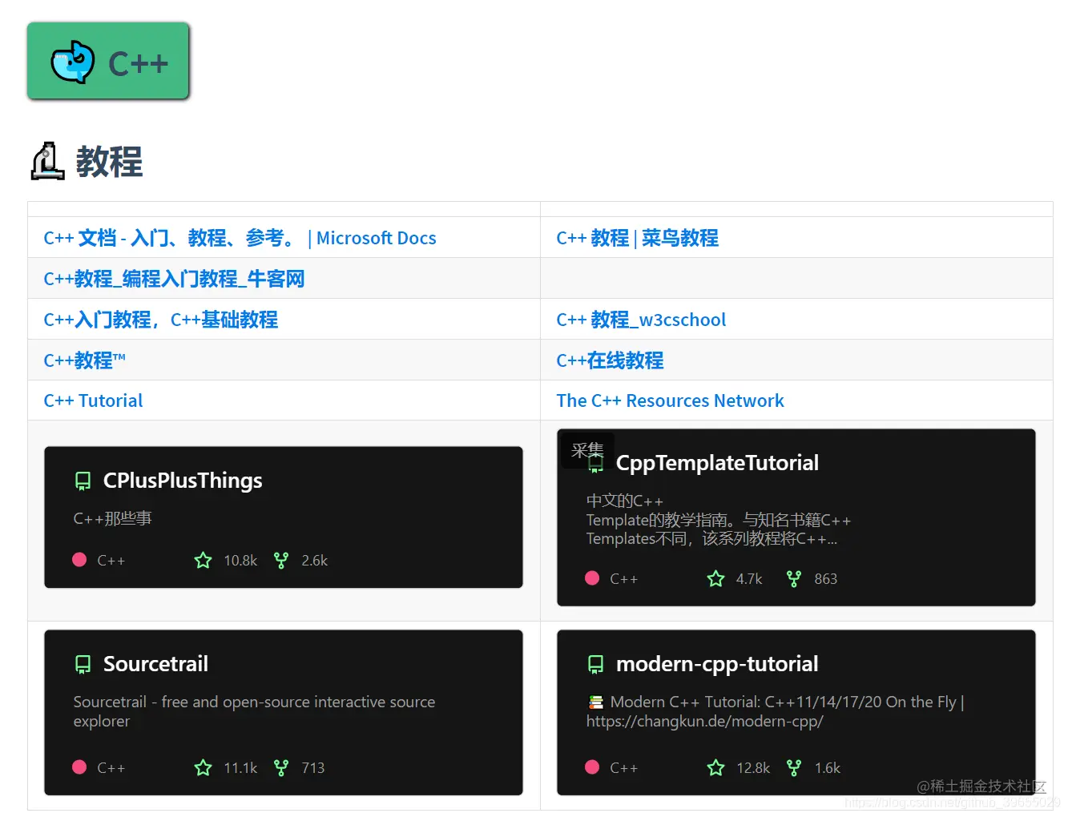Click the 采集 overlay button

[587, 450]
